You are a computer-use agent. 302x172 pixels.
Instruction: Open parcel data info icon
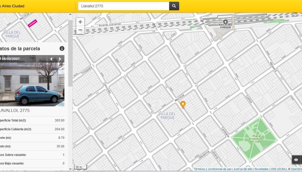[x=62, y=49]
